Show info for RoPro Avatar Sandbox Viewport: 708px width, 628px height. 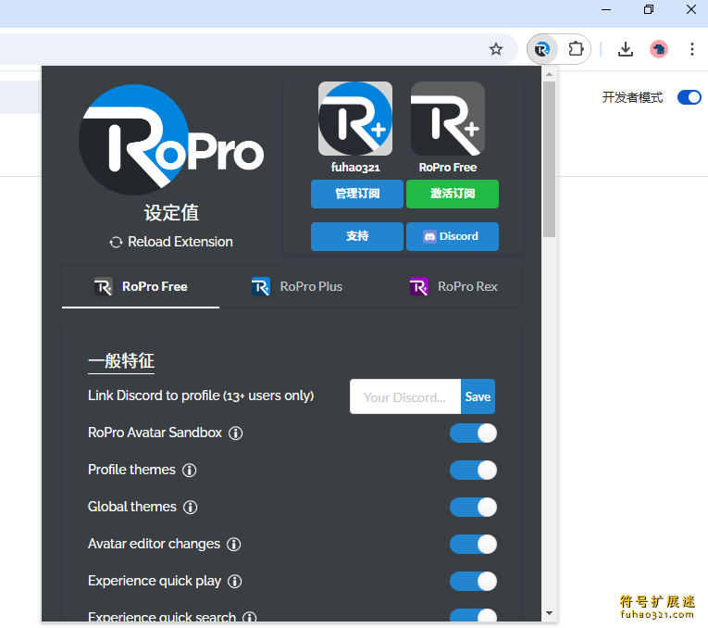tap(235, 433)
